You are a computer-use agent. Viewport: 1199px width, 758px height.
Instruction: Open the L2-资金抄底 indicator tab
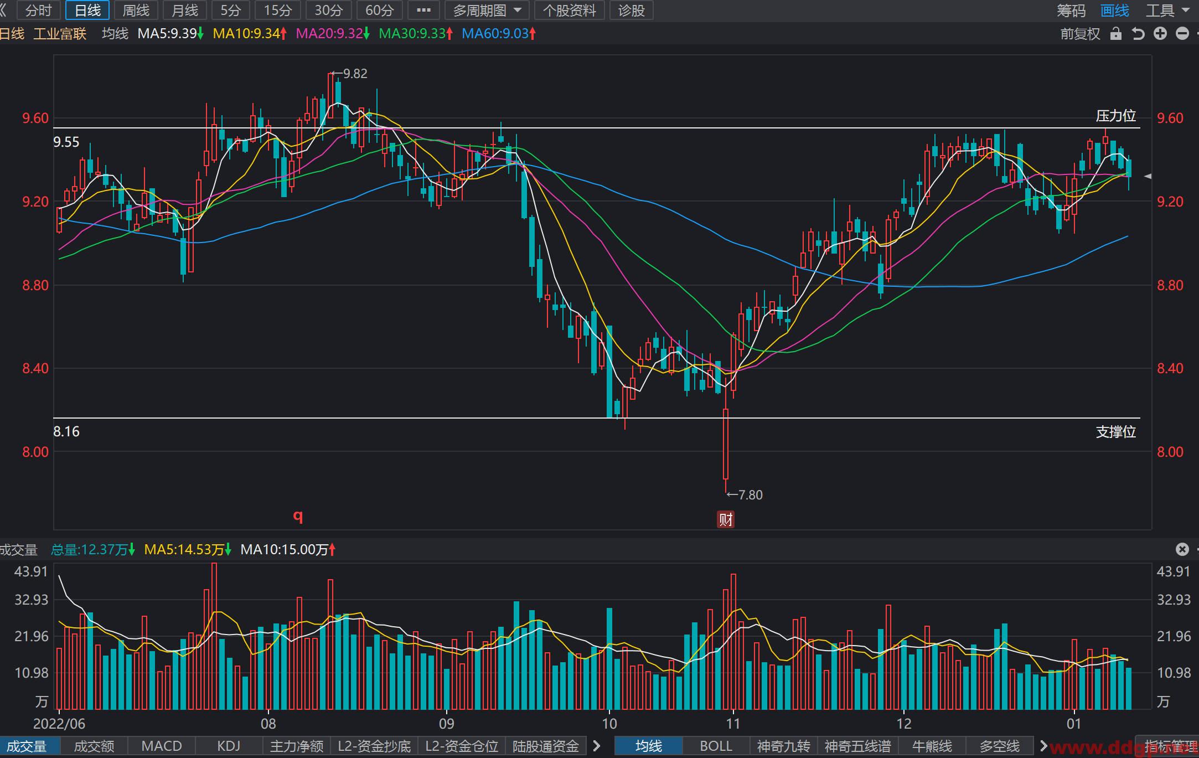374,746
